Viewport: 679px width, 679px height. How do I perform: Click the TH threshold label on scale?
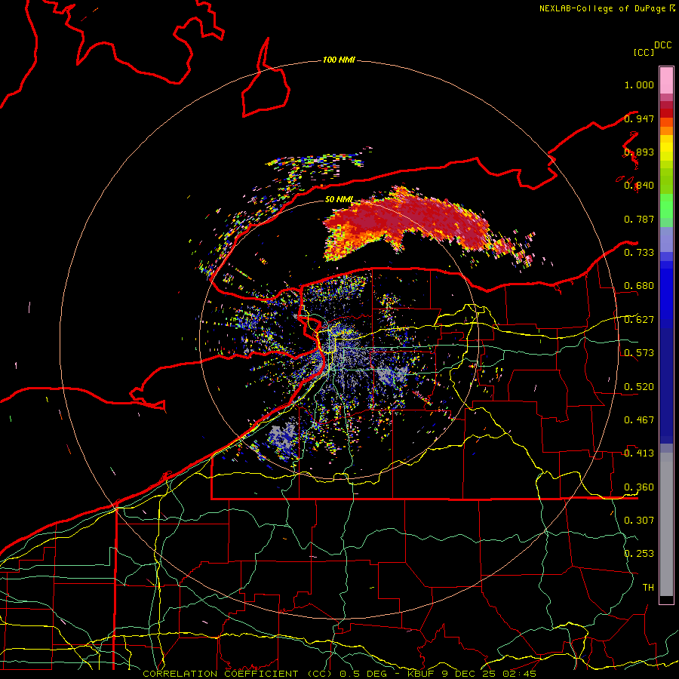[648, 588]
